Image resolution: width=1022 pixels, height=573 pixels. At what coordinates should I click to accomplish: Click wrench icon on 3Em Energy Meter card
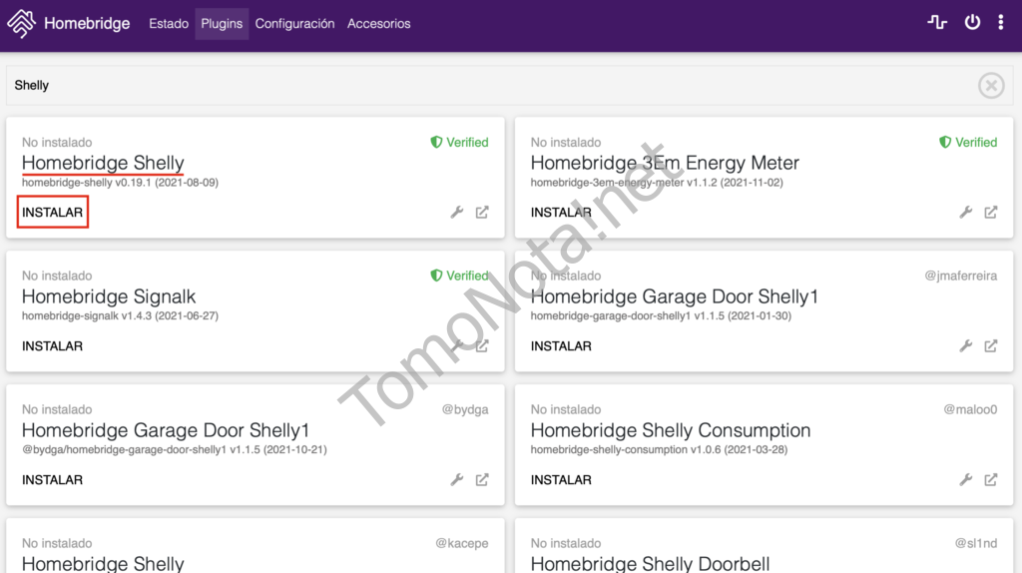pyautogui.click(x=966, y=213)
